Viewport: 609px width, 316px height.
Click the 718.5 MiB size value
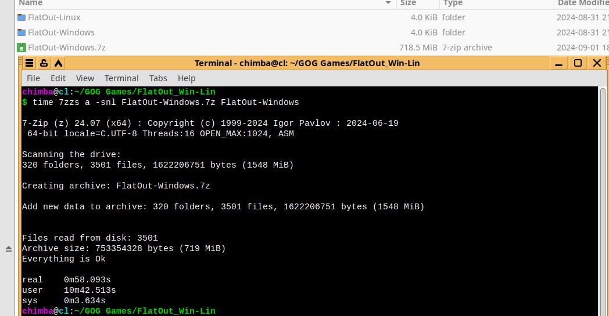(418, 48)
